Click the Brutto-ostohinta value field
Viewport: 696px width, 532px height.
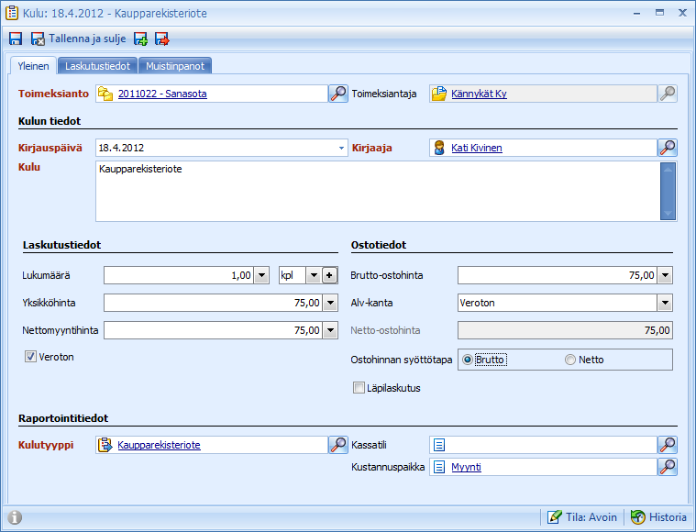(558, 275)
